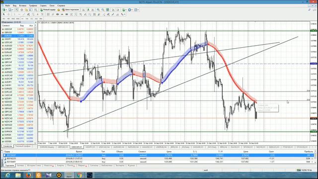Zoom in the chart with magnifier plus
The image size is (318, 179).
point(98,10)
